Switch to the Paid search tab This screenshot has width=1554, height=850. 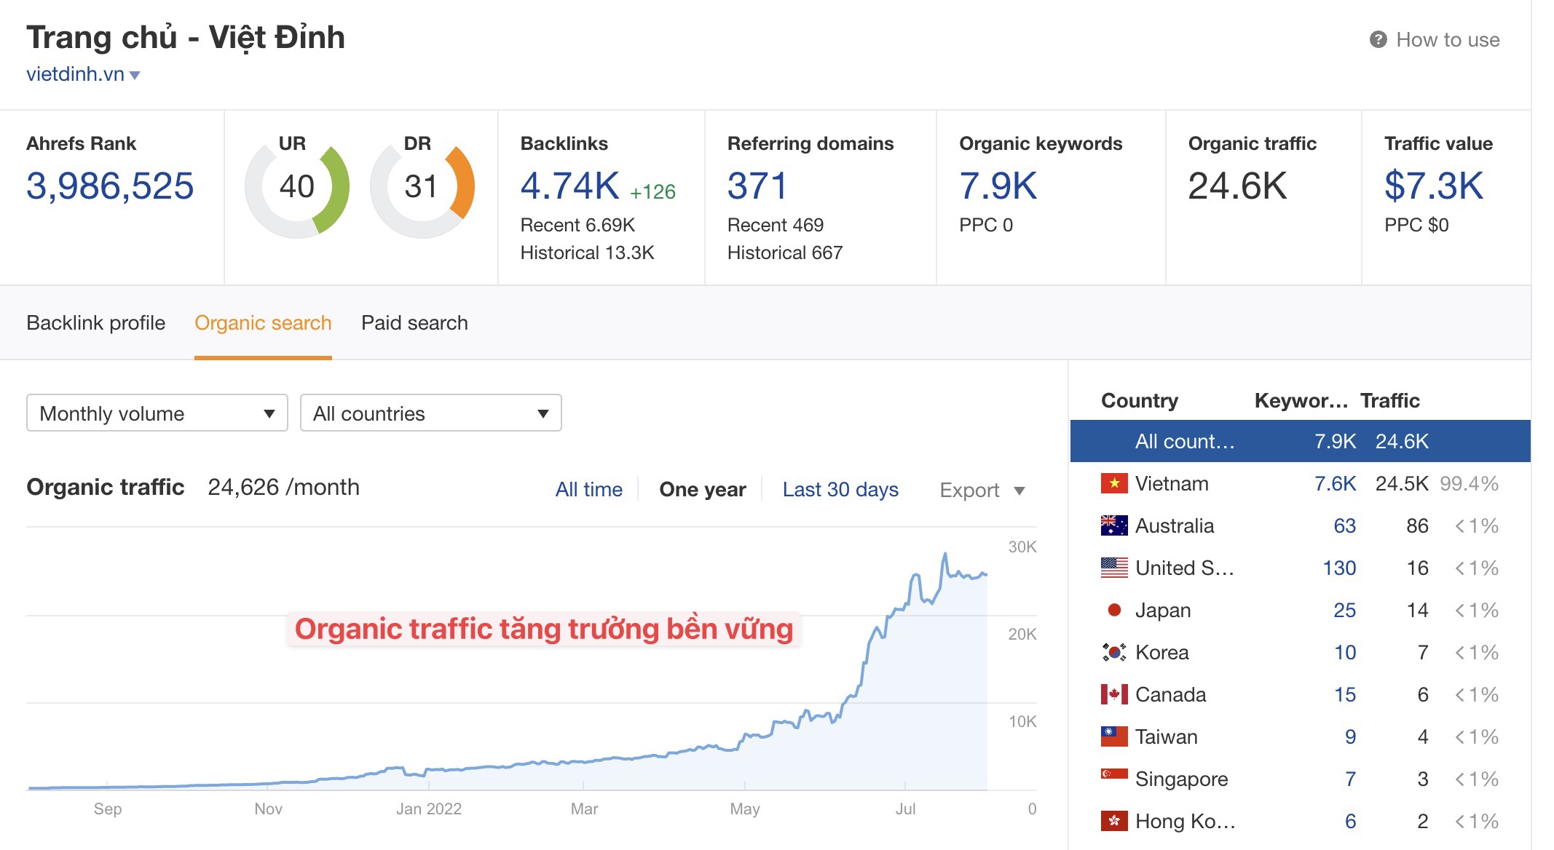click(x=414, y=322)
